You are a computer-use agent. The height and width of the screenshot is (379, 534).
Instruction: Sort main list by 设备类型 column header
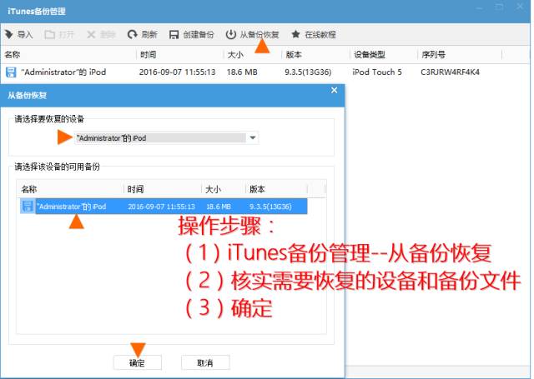coord(384,54)
